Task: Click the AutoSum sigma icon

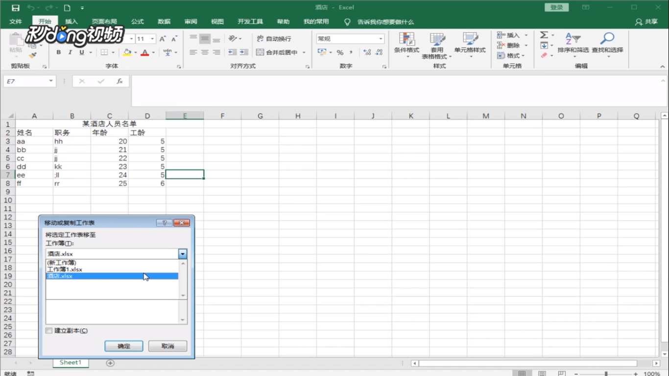Action: (544, 35)
